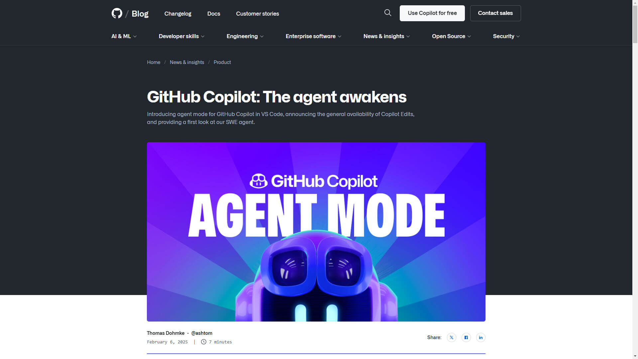638x359 pixels.
Task: Click the X (Twitter) share icon
Action: (451, 337)
